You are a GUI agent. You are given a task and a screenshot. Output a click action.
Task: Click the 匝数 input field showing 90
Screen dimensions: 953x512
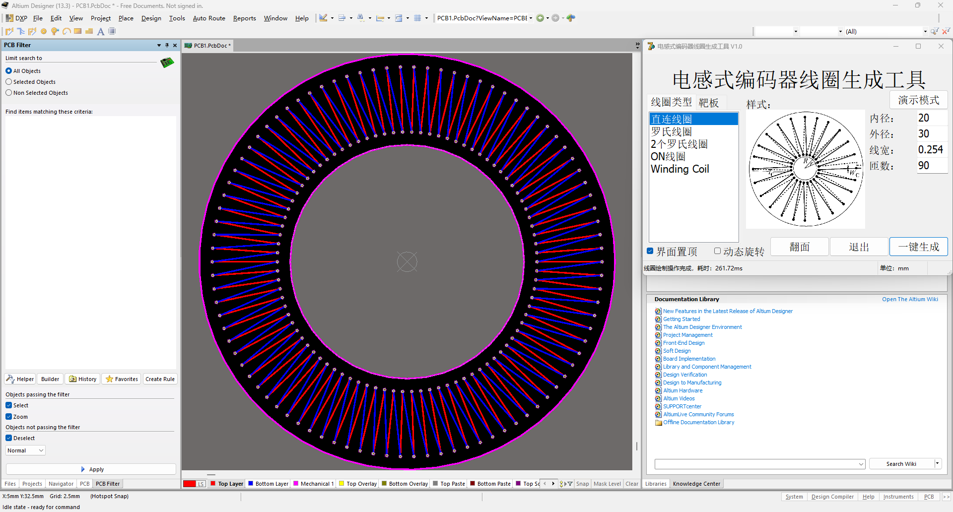[x=931, y=165]
